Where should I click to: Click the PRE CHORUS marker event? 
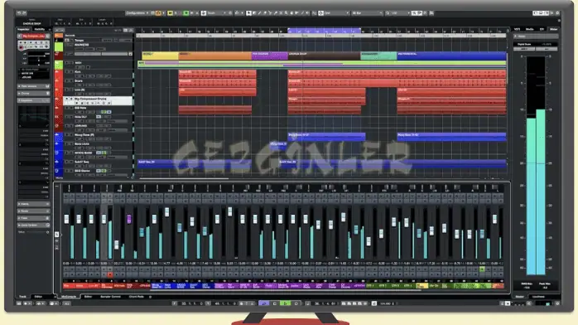point(269,56)
